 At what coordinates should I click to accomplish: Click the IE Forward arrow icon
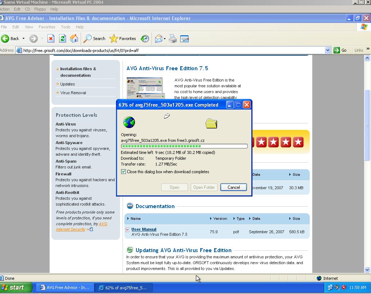34,39
